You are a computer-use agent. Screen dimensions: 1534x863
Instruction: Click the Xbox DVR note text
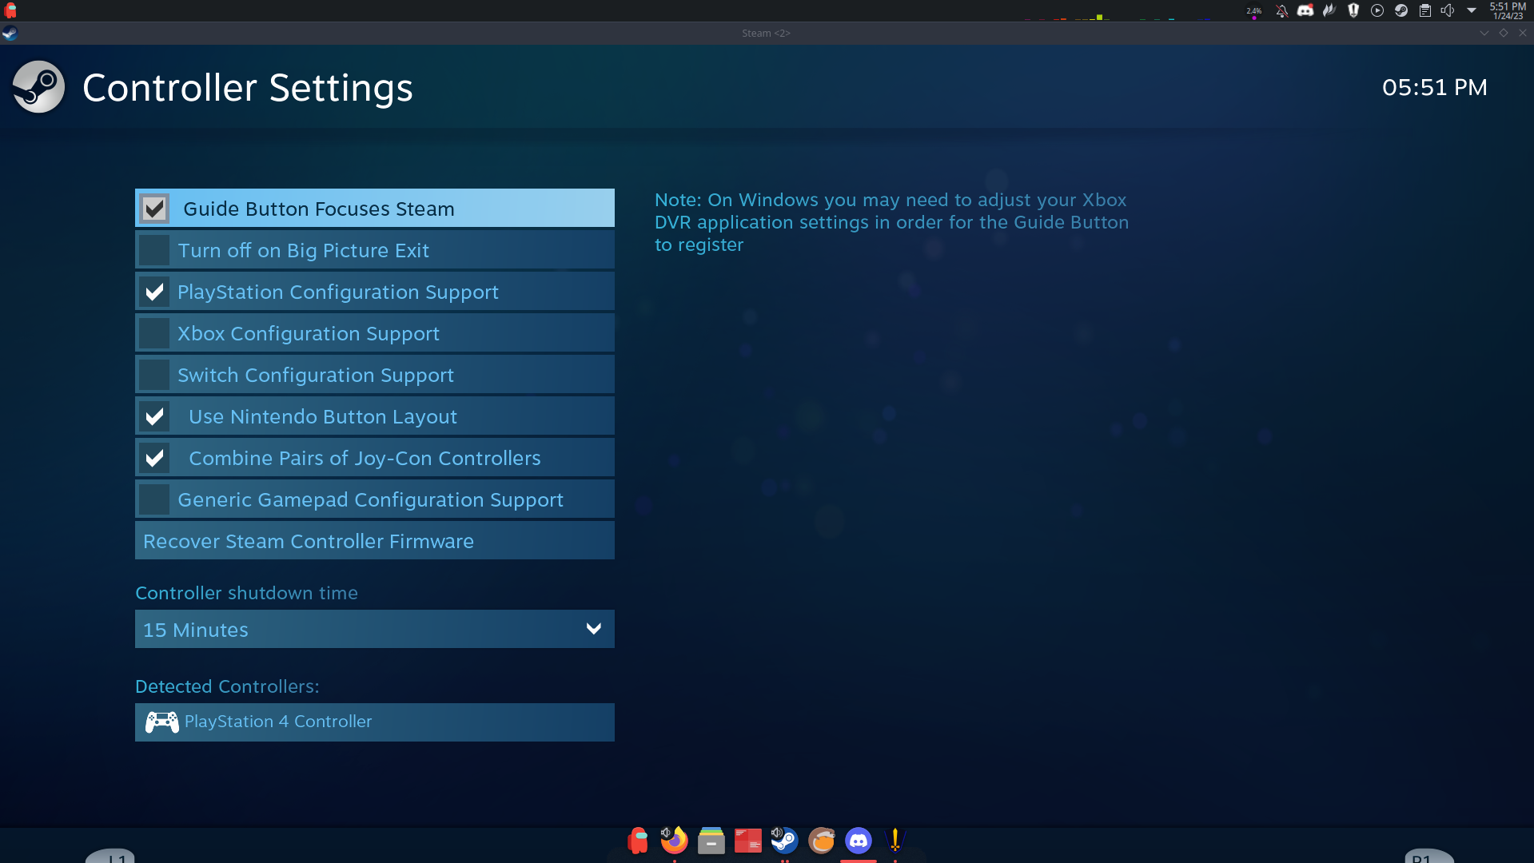[x=892, y=222]
